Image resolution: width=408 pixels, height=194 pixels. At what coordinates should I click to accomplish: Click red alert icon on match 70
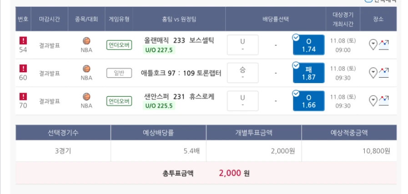pyautogui.click(x=23, y=96)
